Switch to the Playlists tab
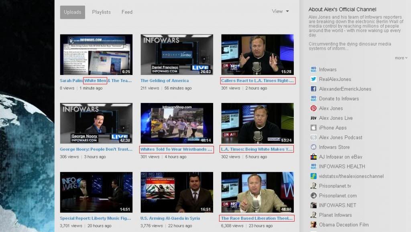The image size is (411, 232). (101, 12)
